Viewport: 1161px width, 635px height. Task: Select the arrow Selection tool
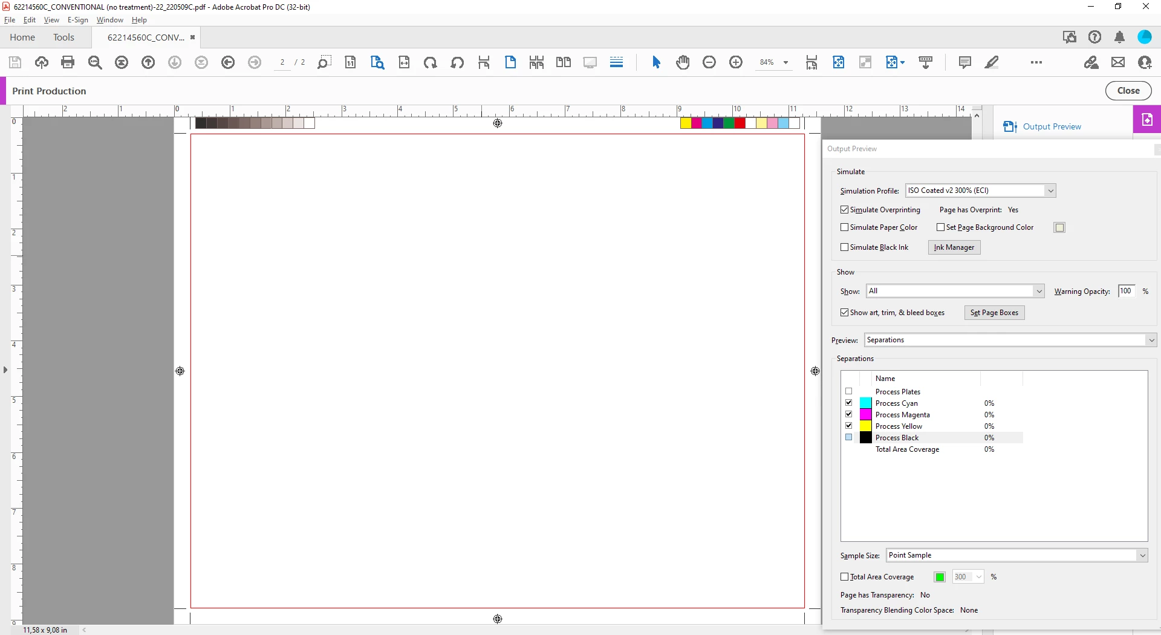tap(657, 62)
